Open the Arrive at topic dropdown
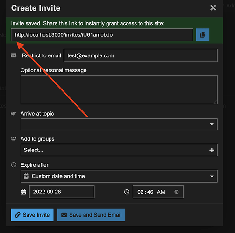Screen dimensions: 235x233 119,124
